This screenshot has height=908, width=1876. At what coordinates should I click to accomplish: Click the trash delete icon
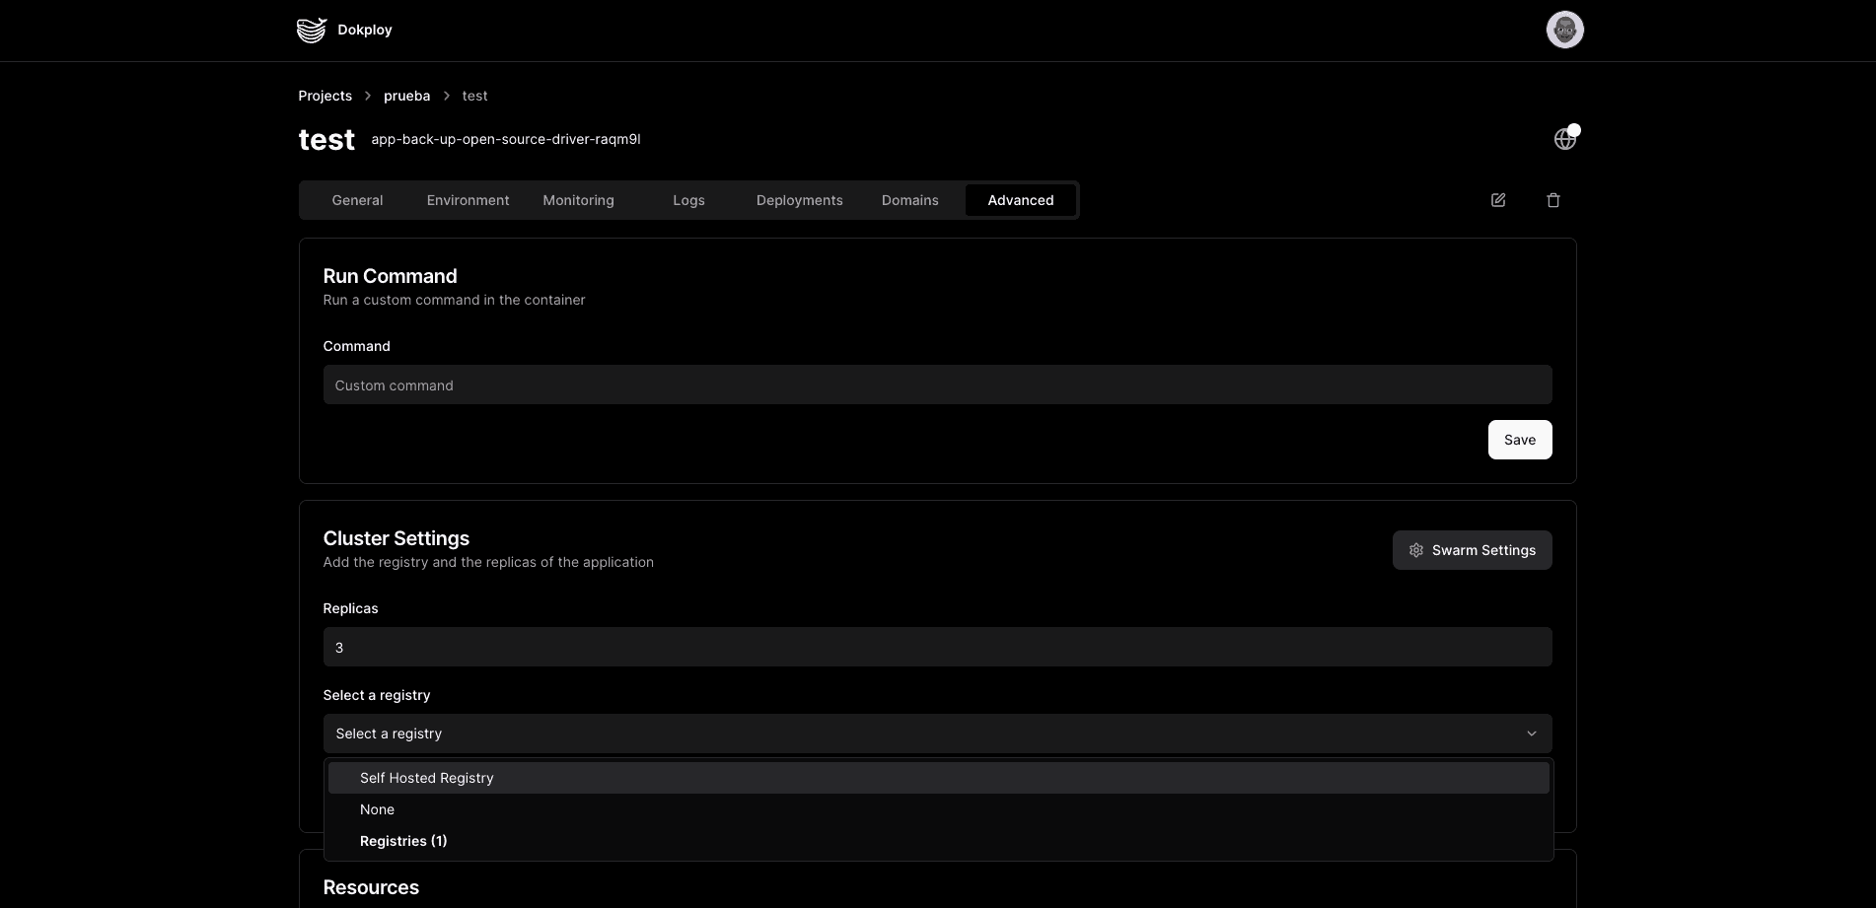pos(1552,200)
